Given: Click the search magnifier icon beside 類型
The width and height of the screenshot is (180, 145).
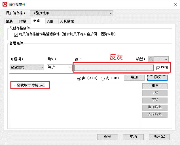Looking at the screenshot, I should tap(151, 59).
